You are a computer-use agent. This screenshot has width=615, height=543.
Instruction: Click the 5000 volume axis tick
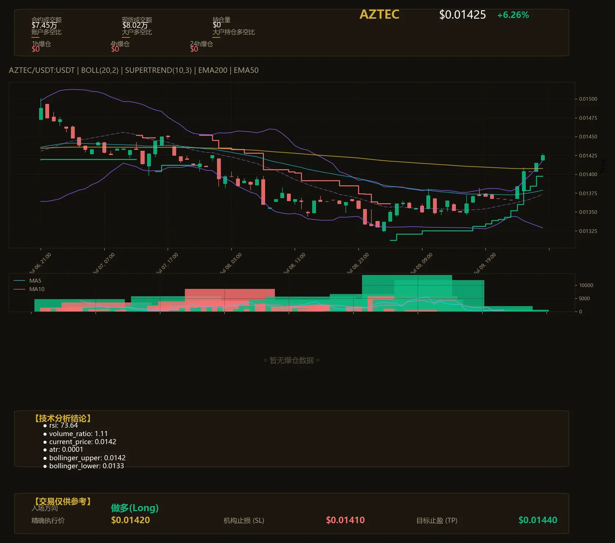[584, 298]
